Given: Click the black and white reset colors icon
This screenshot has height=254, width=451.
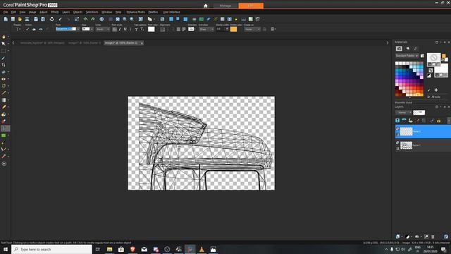Looking at the screenshot, I should pyautogui.click(x=429, y=75).
